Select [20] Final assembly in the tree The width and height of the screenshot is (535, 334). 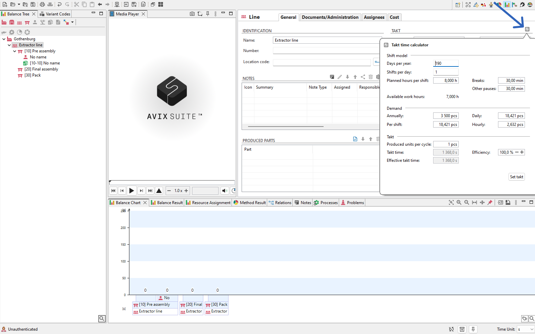[41, 69]
